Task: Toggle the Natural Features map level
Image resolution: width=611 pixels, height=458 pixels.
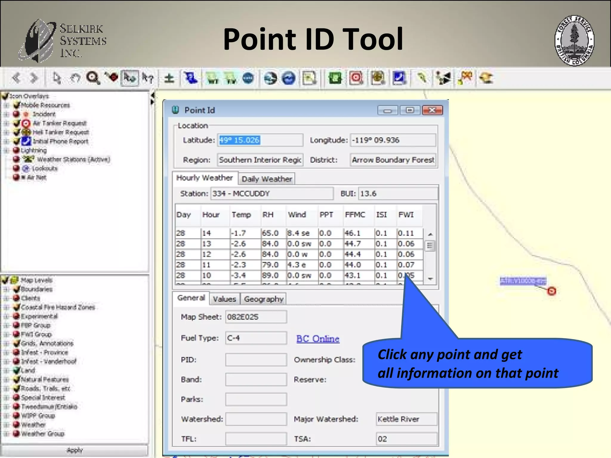Action: click(17, 379)
